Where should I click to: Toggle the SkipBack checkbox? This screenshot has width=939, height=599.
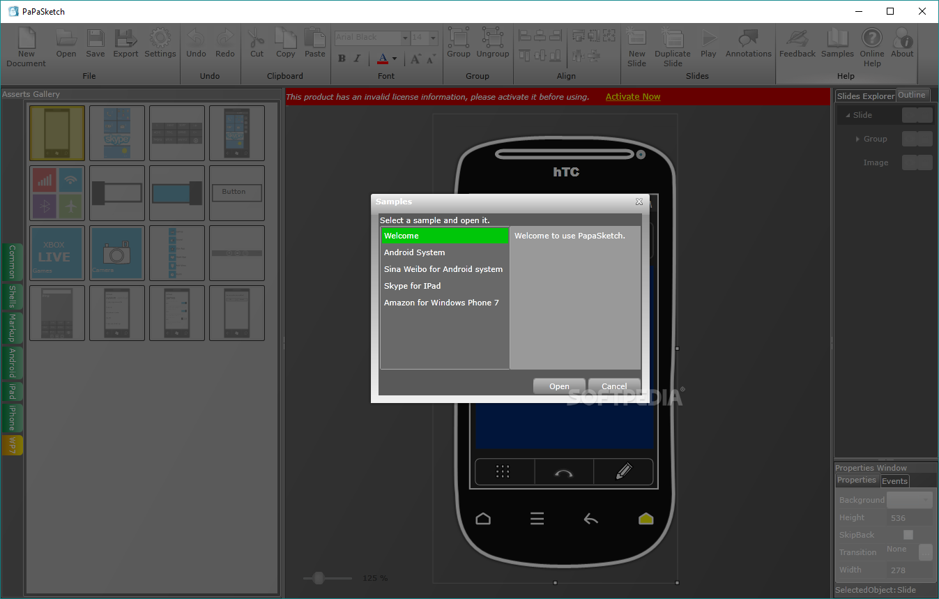click(908, 535)
